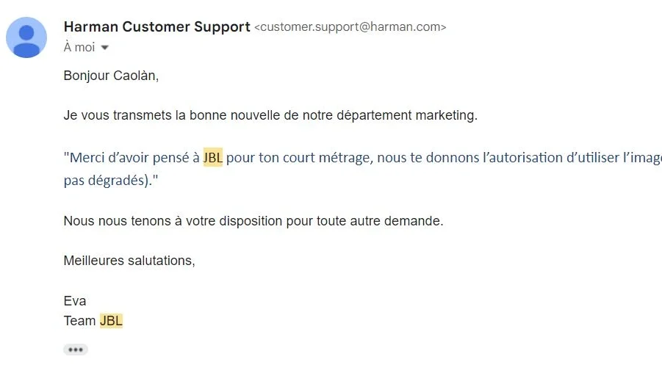Click the signature name Eva

(x=75, y=301)
